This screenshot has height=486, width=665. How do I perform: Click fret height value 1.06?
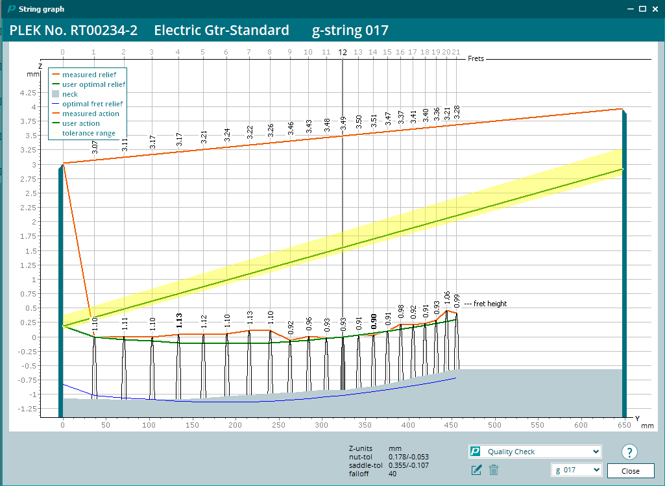[447, 298]
